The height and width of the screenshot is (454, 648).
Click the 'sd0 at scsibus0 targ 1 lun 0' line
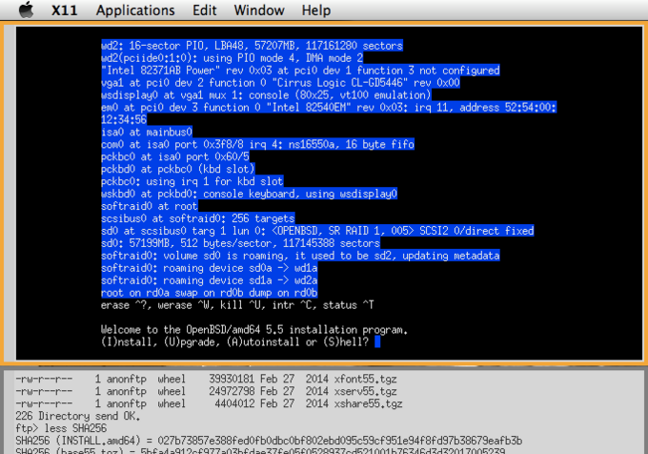317,231
